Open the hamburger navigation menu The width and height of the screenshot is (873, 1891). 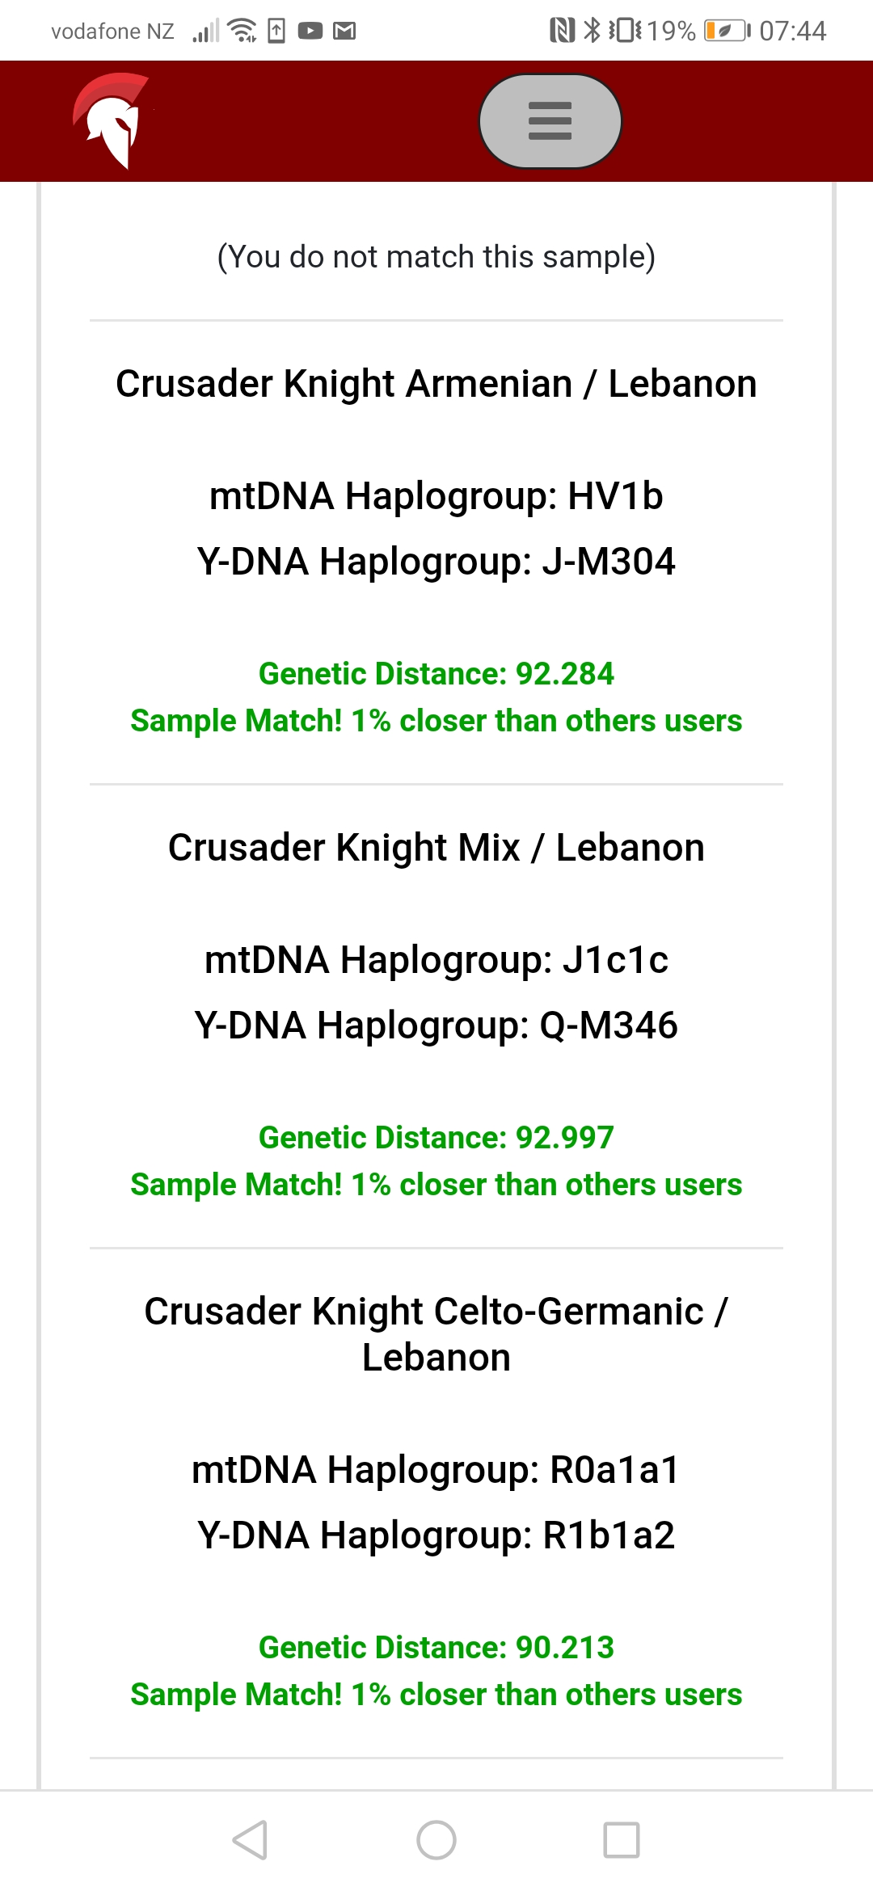(x=550, y=121)
